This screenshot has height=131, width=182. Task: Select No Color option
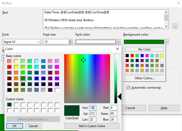point(145,49)
